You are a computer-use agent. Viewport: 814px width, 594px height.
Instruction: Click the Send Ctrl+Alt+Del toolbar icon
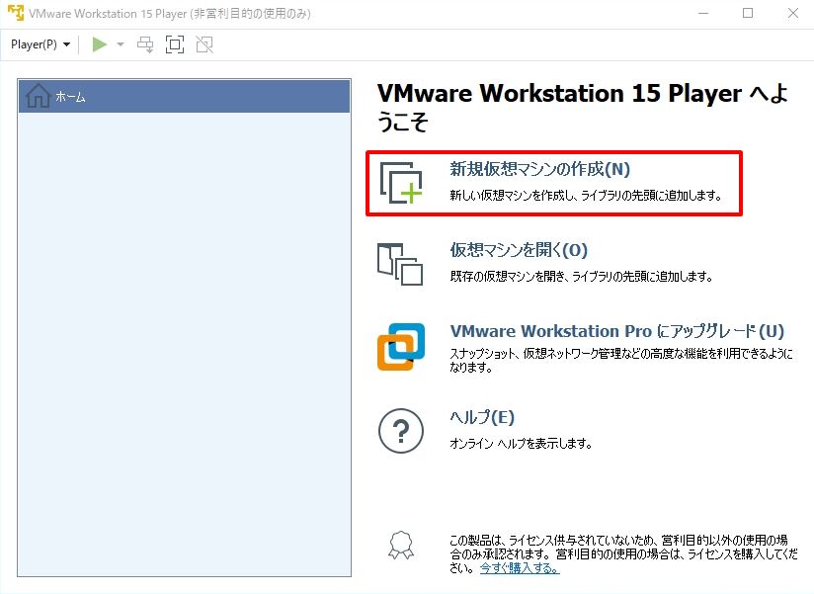(145, 44)
